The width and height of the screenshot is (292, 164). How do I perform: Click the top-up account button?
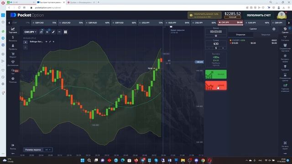pyautogui.click(x=259, y=15)
